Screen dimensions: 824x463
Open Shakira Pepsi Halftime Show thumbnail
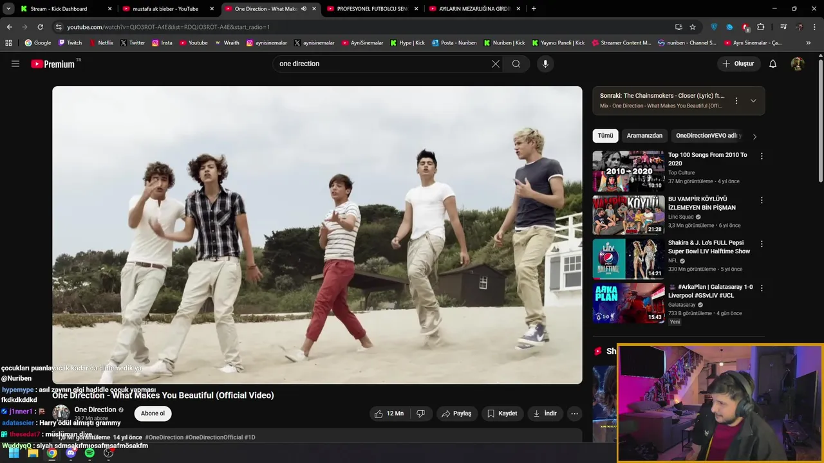coord(629,259)
